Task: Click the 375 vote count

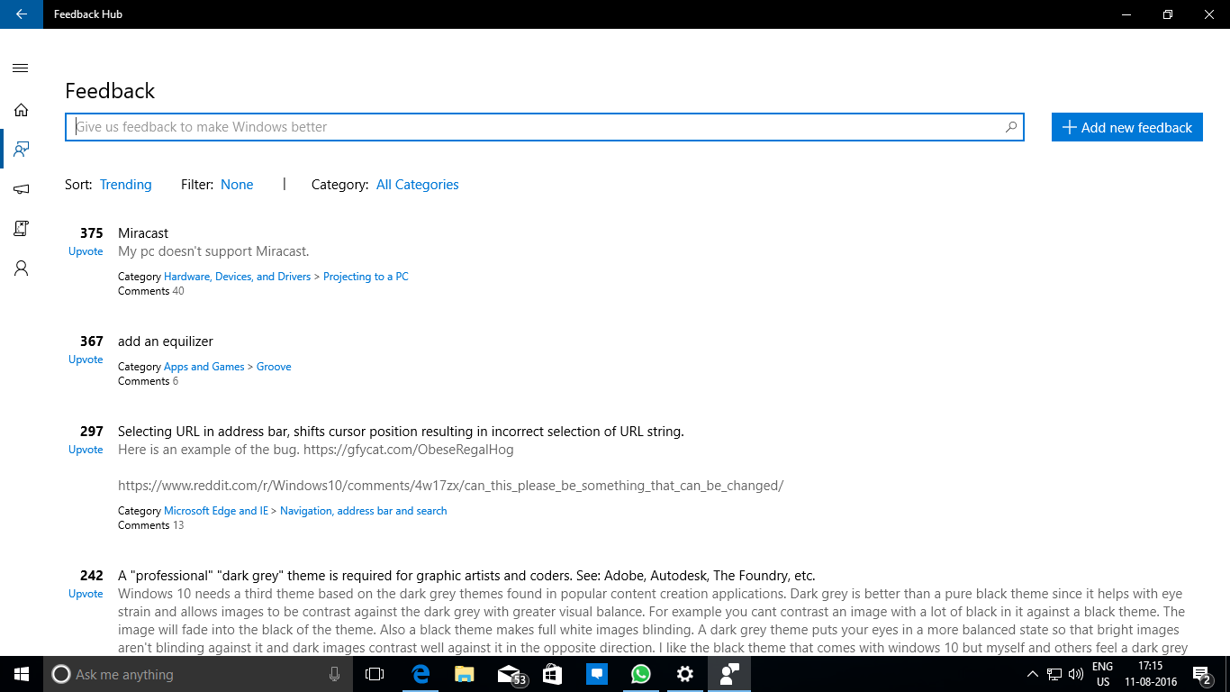Action: tap(91, 233)
